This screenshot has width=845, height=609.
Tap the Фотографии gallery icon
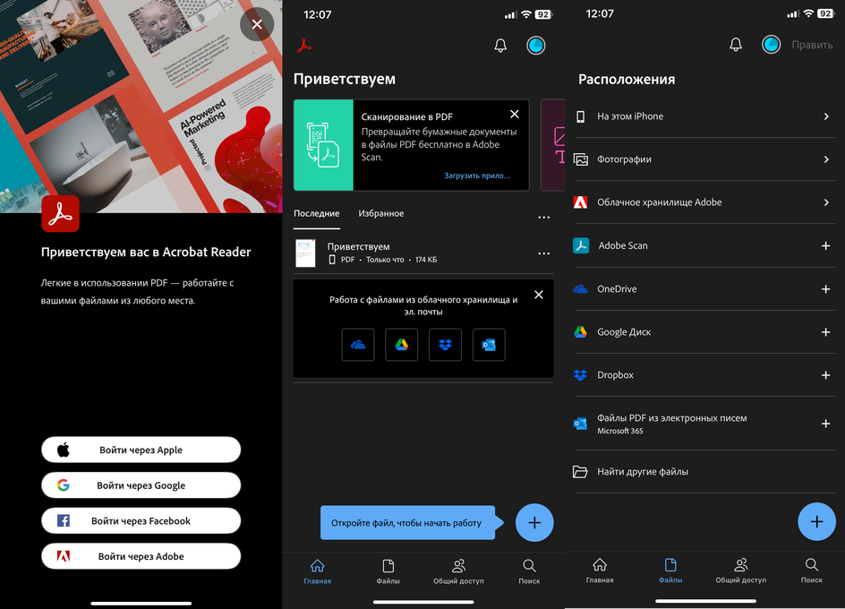[580, 159]
